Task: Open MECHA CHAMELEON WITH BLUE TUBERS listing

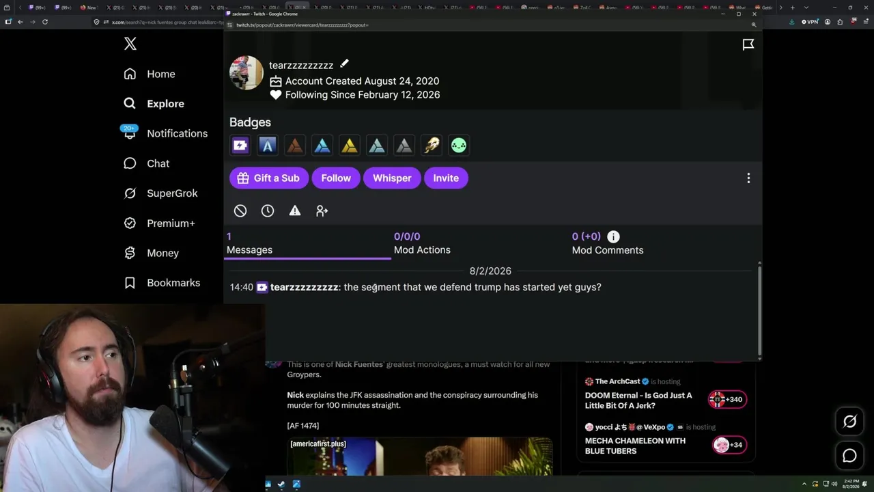Action: (635, 446)
